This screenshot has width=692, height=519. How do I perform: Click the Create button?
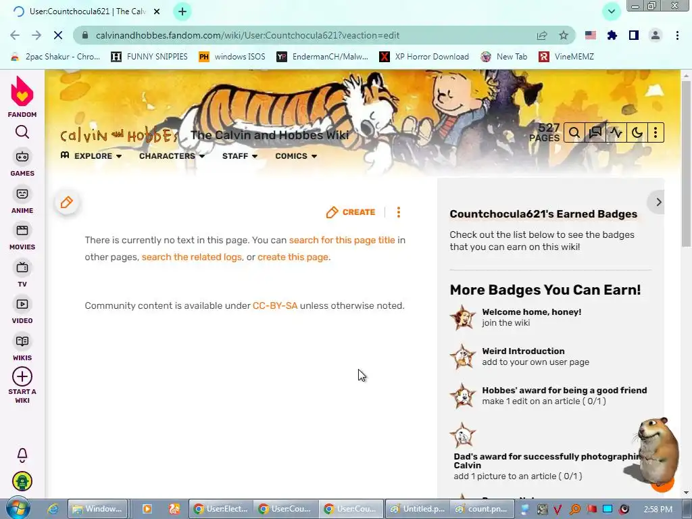[x=351, y=212]
